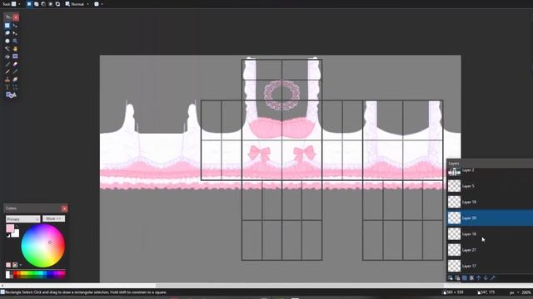
Task: Select Layer 2 in Layers panel
Action: click(x=490, y=172)
